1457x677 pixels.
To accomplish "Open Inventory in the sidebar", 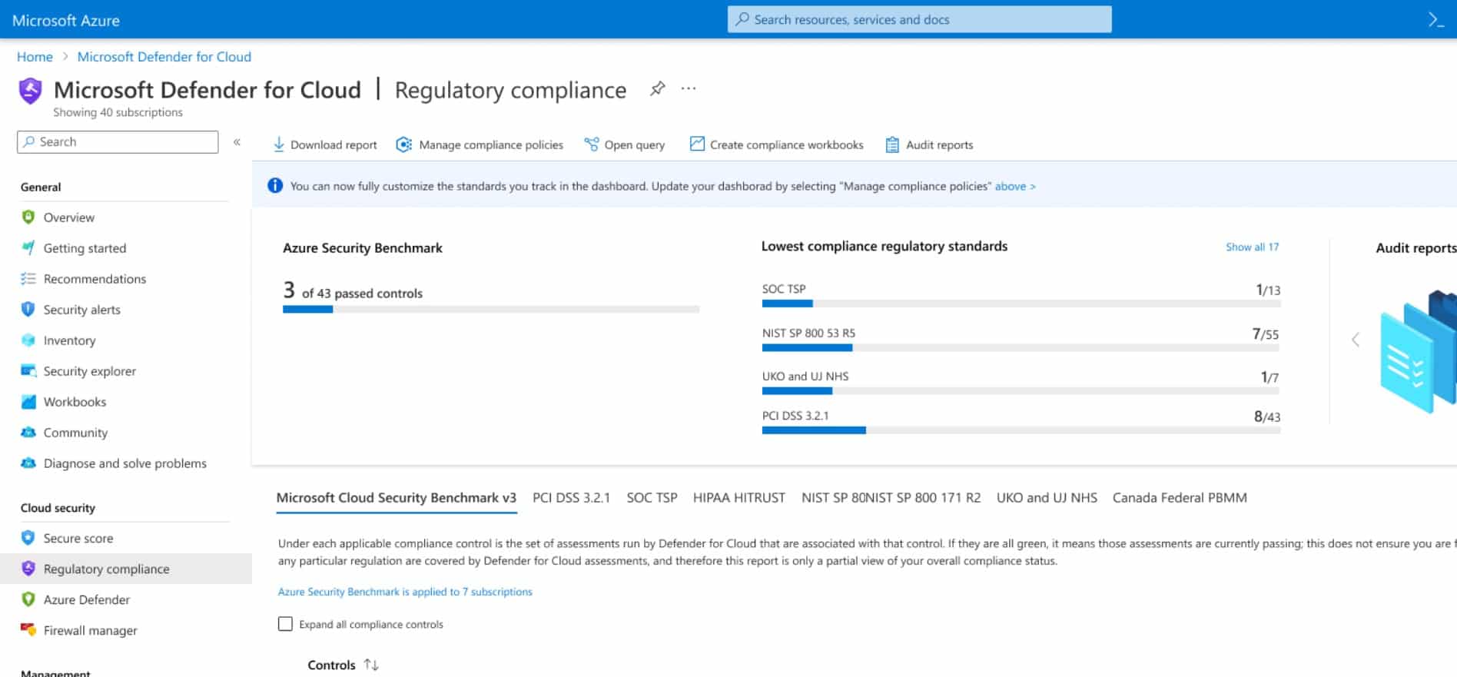I will (x=69, y=340).
